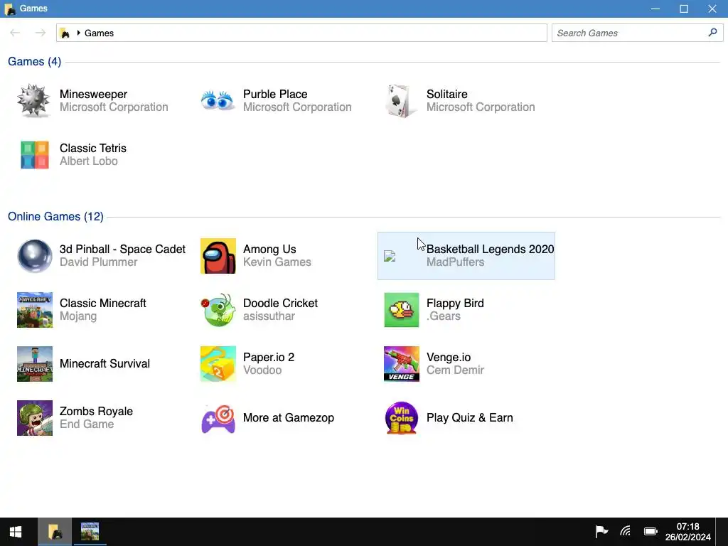Select the Classic Tetris label
This screenshot has width=728, height=546.
[93, 148]
